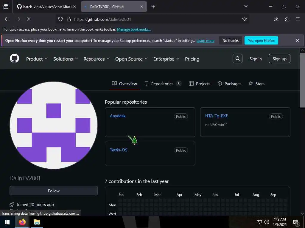
Task: Click the URL address bar field
Action: tap(152, 19)
